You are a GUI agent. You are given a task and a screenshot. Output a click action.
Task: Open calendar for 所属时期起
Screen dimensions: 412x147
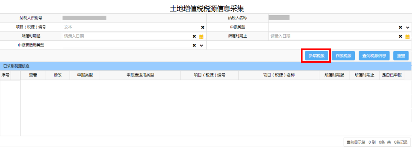coord(201,37)
